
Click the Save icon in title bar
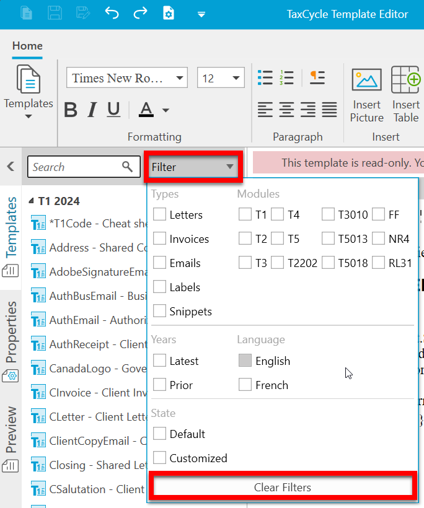[55, 14]
